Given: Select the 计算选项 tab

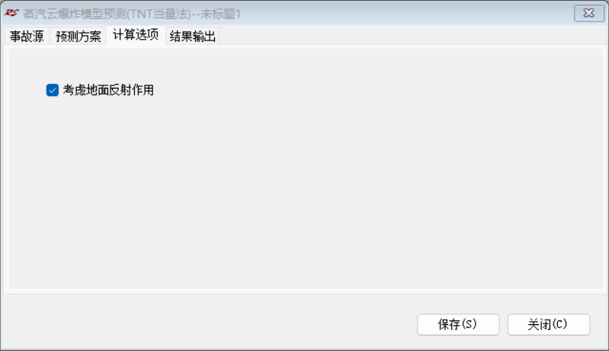Looking at the screenshot, I should (136, 35).
